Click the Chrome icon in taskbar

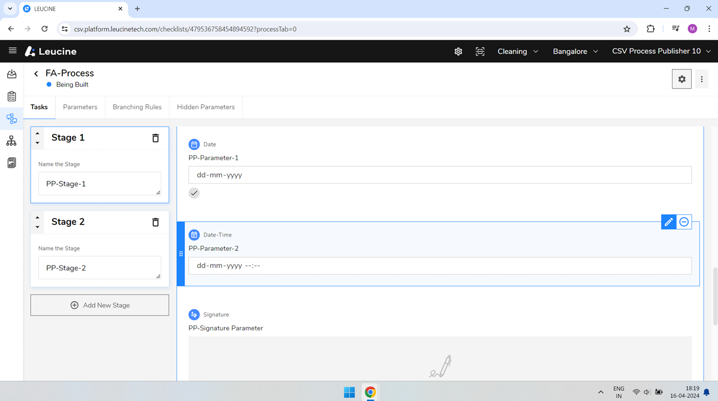[370, 392]
